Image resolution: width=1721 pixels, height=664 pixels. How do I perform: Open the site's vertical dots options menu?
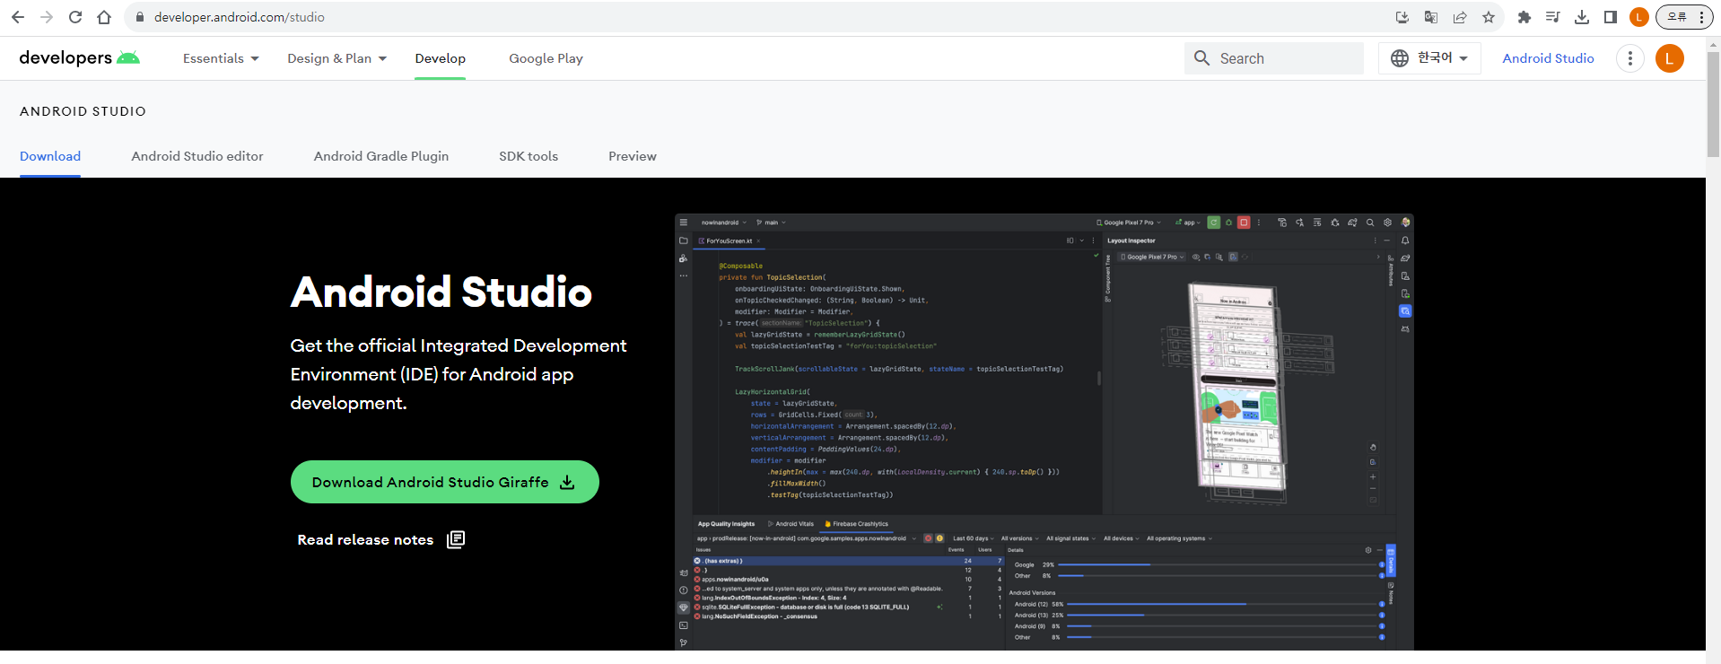click(1630, 58)
